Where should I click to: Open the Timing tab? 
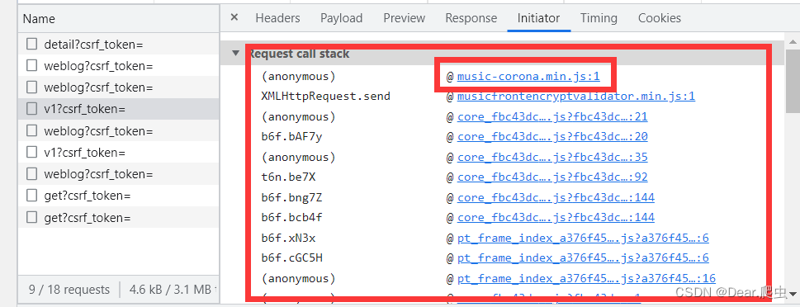[x=599, y=18]
